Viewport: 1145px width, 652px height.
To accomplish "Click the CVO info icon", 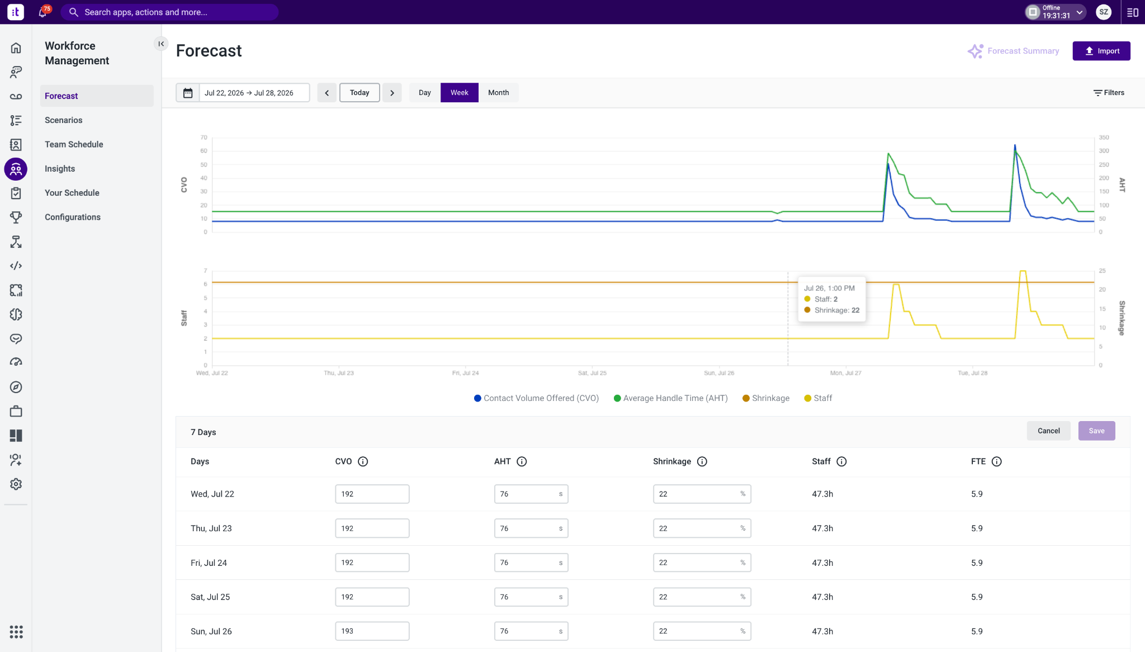I will pos(363,461).
